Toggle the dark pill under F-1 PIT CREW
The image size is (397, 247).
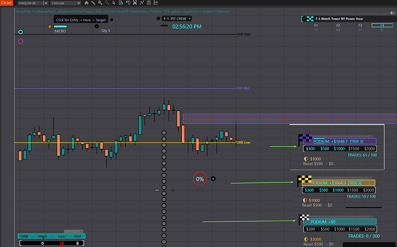pos(164,26)
